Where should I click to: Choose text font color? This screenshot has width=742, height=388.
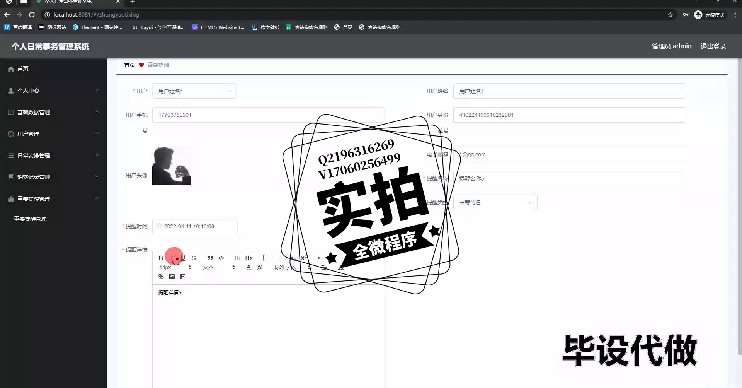click(248, 267)
